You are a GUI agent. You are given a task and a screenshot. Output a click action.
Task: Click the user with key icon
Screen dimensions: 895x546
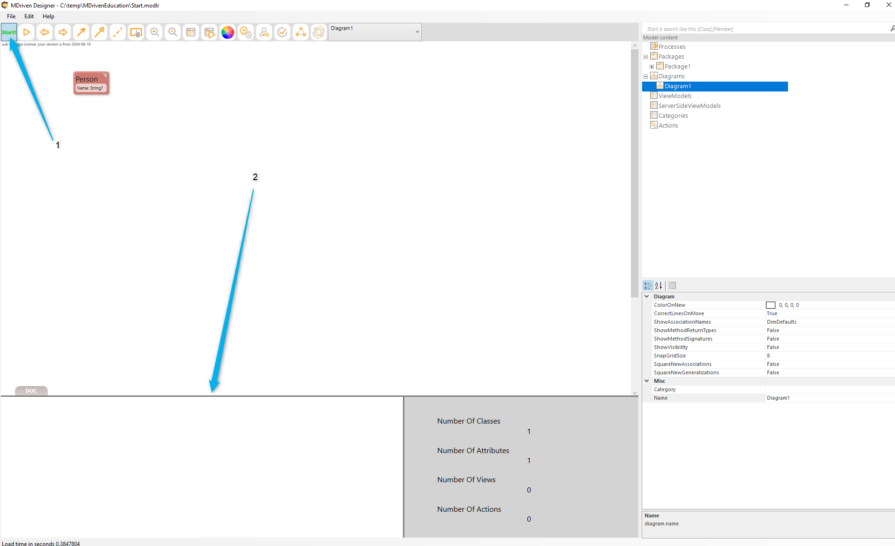coord(264,32)
